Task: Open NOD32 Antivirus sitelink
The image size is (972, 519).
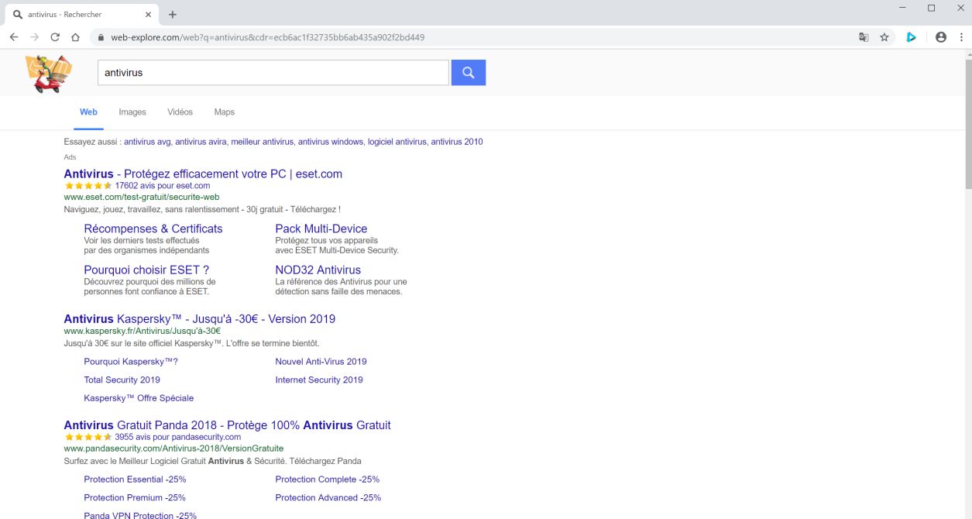Action: click(318, 270)
